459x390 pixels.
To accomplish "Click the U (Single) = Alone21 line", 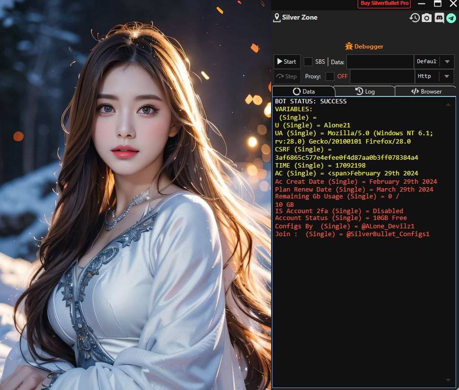I will tap(312, 125).
